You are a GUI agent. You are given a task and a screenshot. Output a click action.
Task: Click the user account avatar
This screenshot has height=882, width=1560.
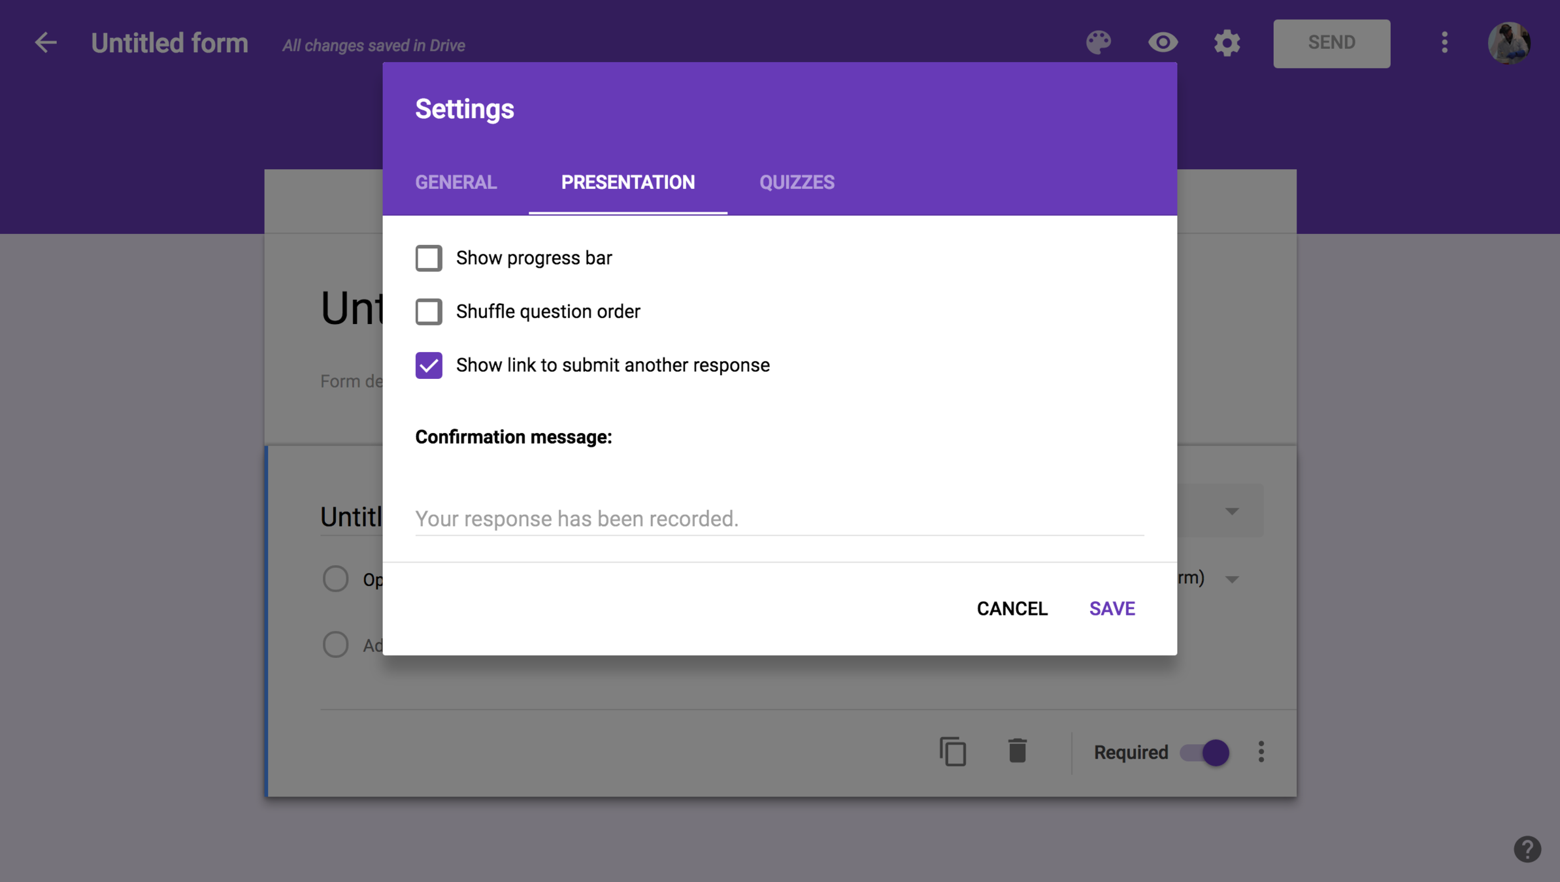click(1508, 43)
